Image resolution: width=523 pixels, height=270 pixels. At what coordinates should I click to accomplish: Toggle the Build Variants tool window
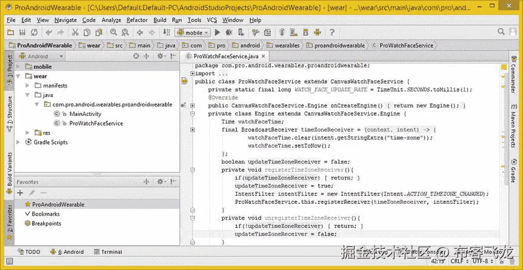[x=9, y=174]
